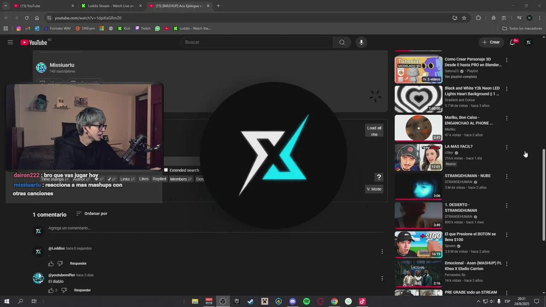Open the Missiuartu channel name link
Viewport: 546px width, 307px height.
click(62, 65)
